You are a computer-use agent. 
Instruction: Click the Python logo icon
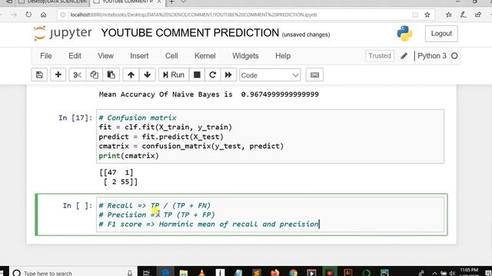404,34
